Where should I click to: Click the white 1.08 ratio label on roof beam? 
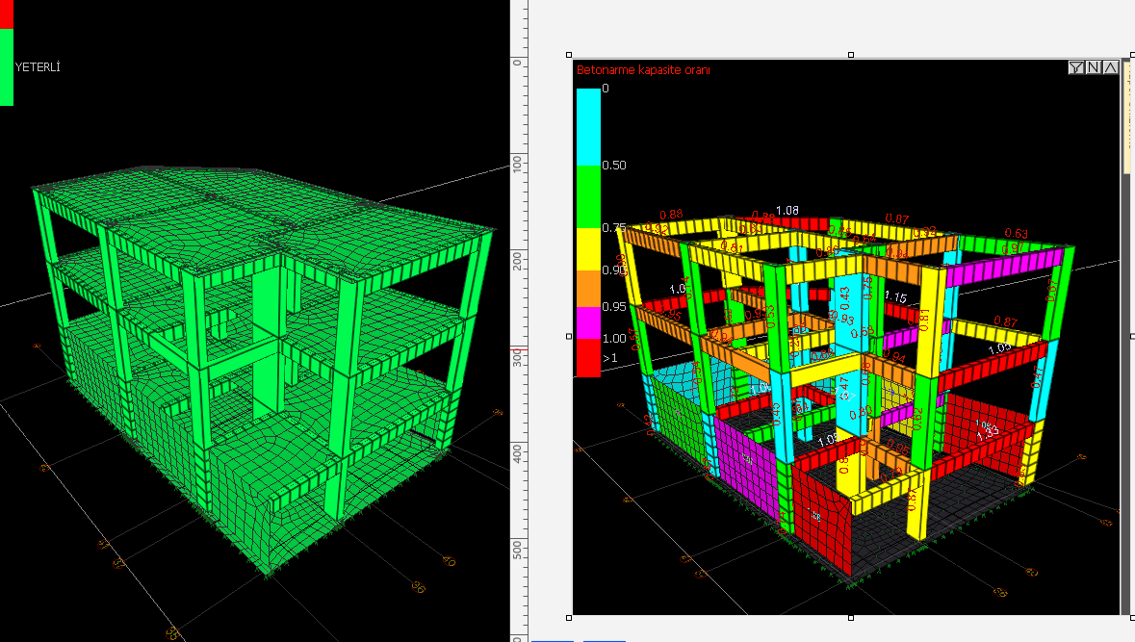[x=787, y=210]
